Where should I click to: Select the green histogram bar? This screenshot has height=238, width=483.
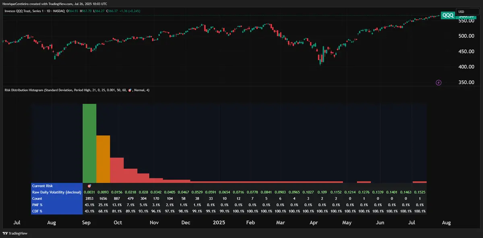point(89,143)
